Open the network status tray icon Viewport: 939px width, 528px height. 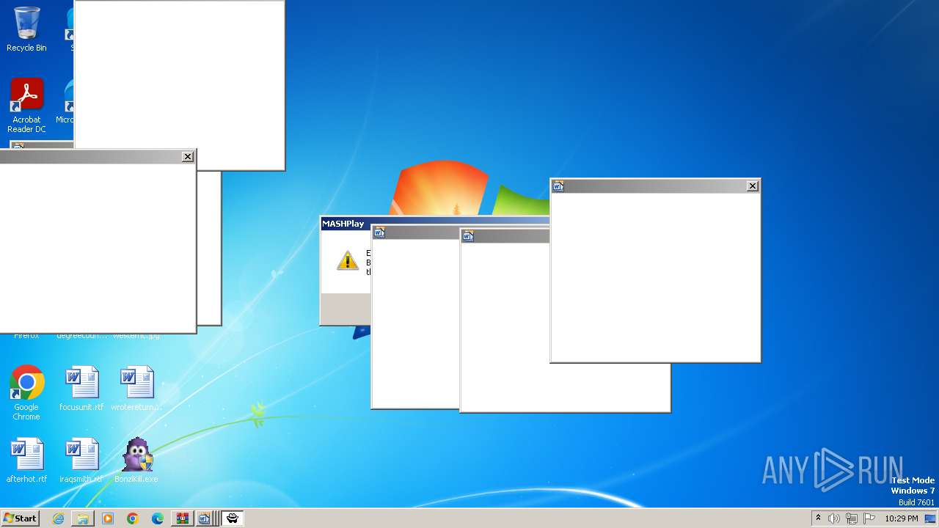click(852, 518)
